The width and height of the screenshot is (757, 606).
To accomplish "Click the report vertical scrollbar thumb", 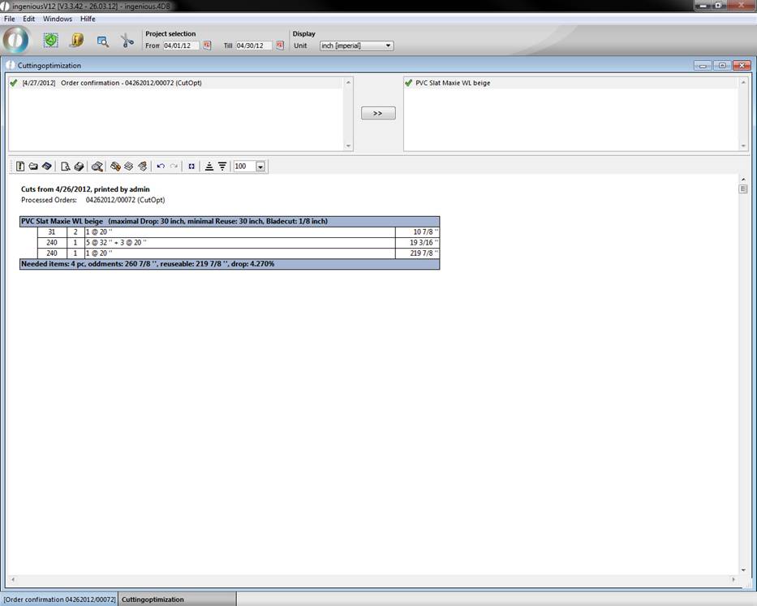I will point(742,188).
